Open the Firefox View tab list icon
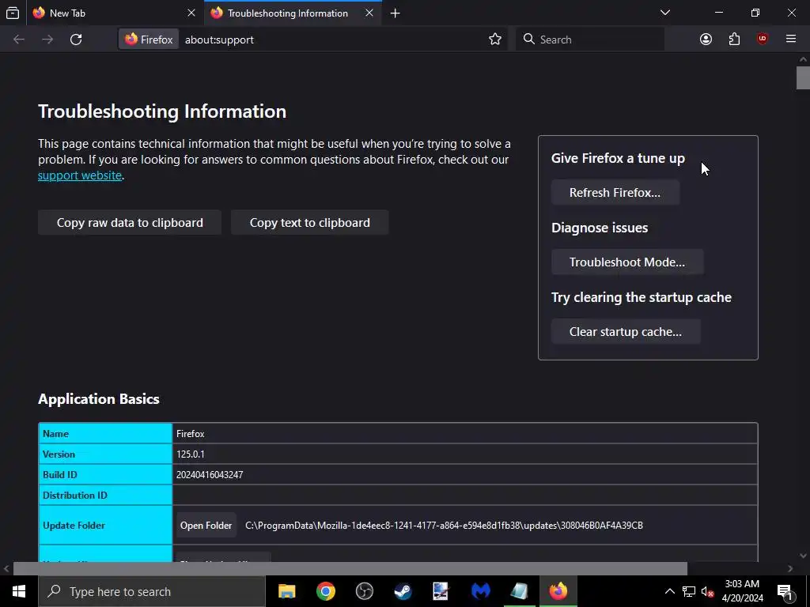The height and width of the screenshot is (607, 810). tap(13, 13)
